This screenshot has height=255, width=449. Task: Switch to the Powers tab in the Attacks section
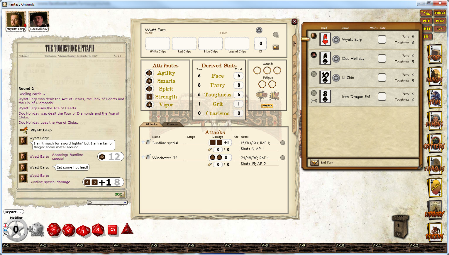tap(172, 124)
